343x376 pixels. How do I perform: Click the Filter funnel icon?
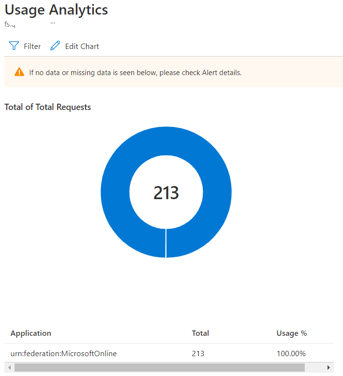14,46
